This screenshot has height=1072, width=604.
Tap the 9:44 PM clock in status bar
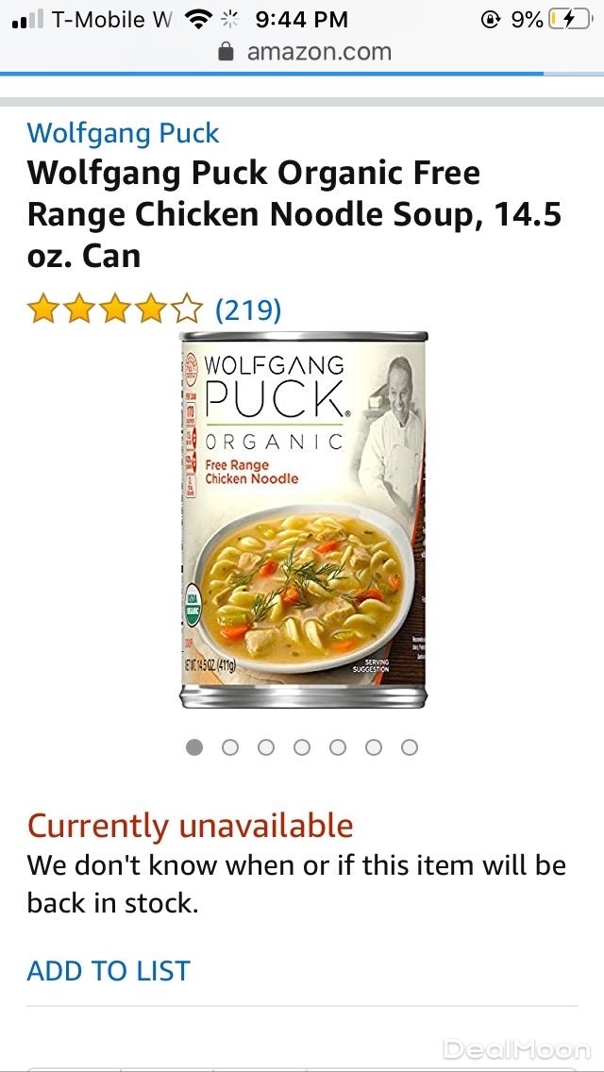[x=301, y=20]
